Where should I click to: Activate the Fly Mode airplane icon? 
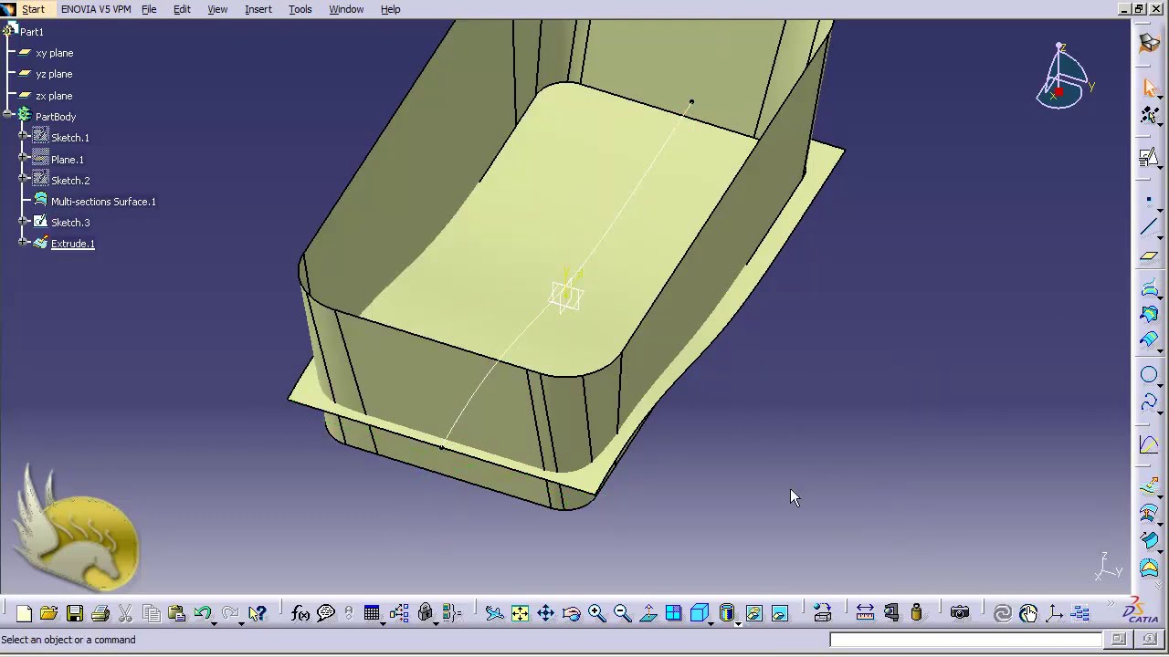pyautogui.click(x=494, y=614)
